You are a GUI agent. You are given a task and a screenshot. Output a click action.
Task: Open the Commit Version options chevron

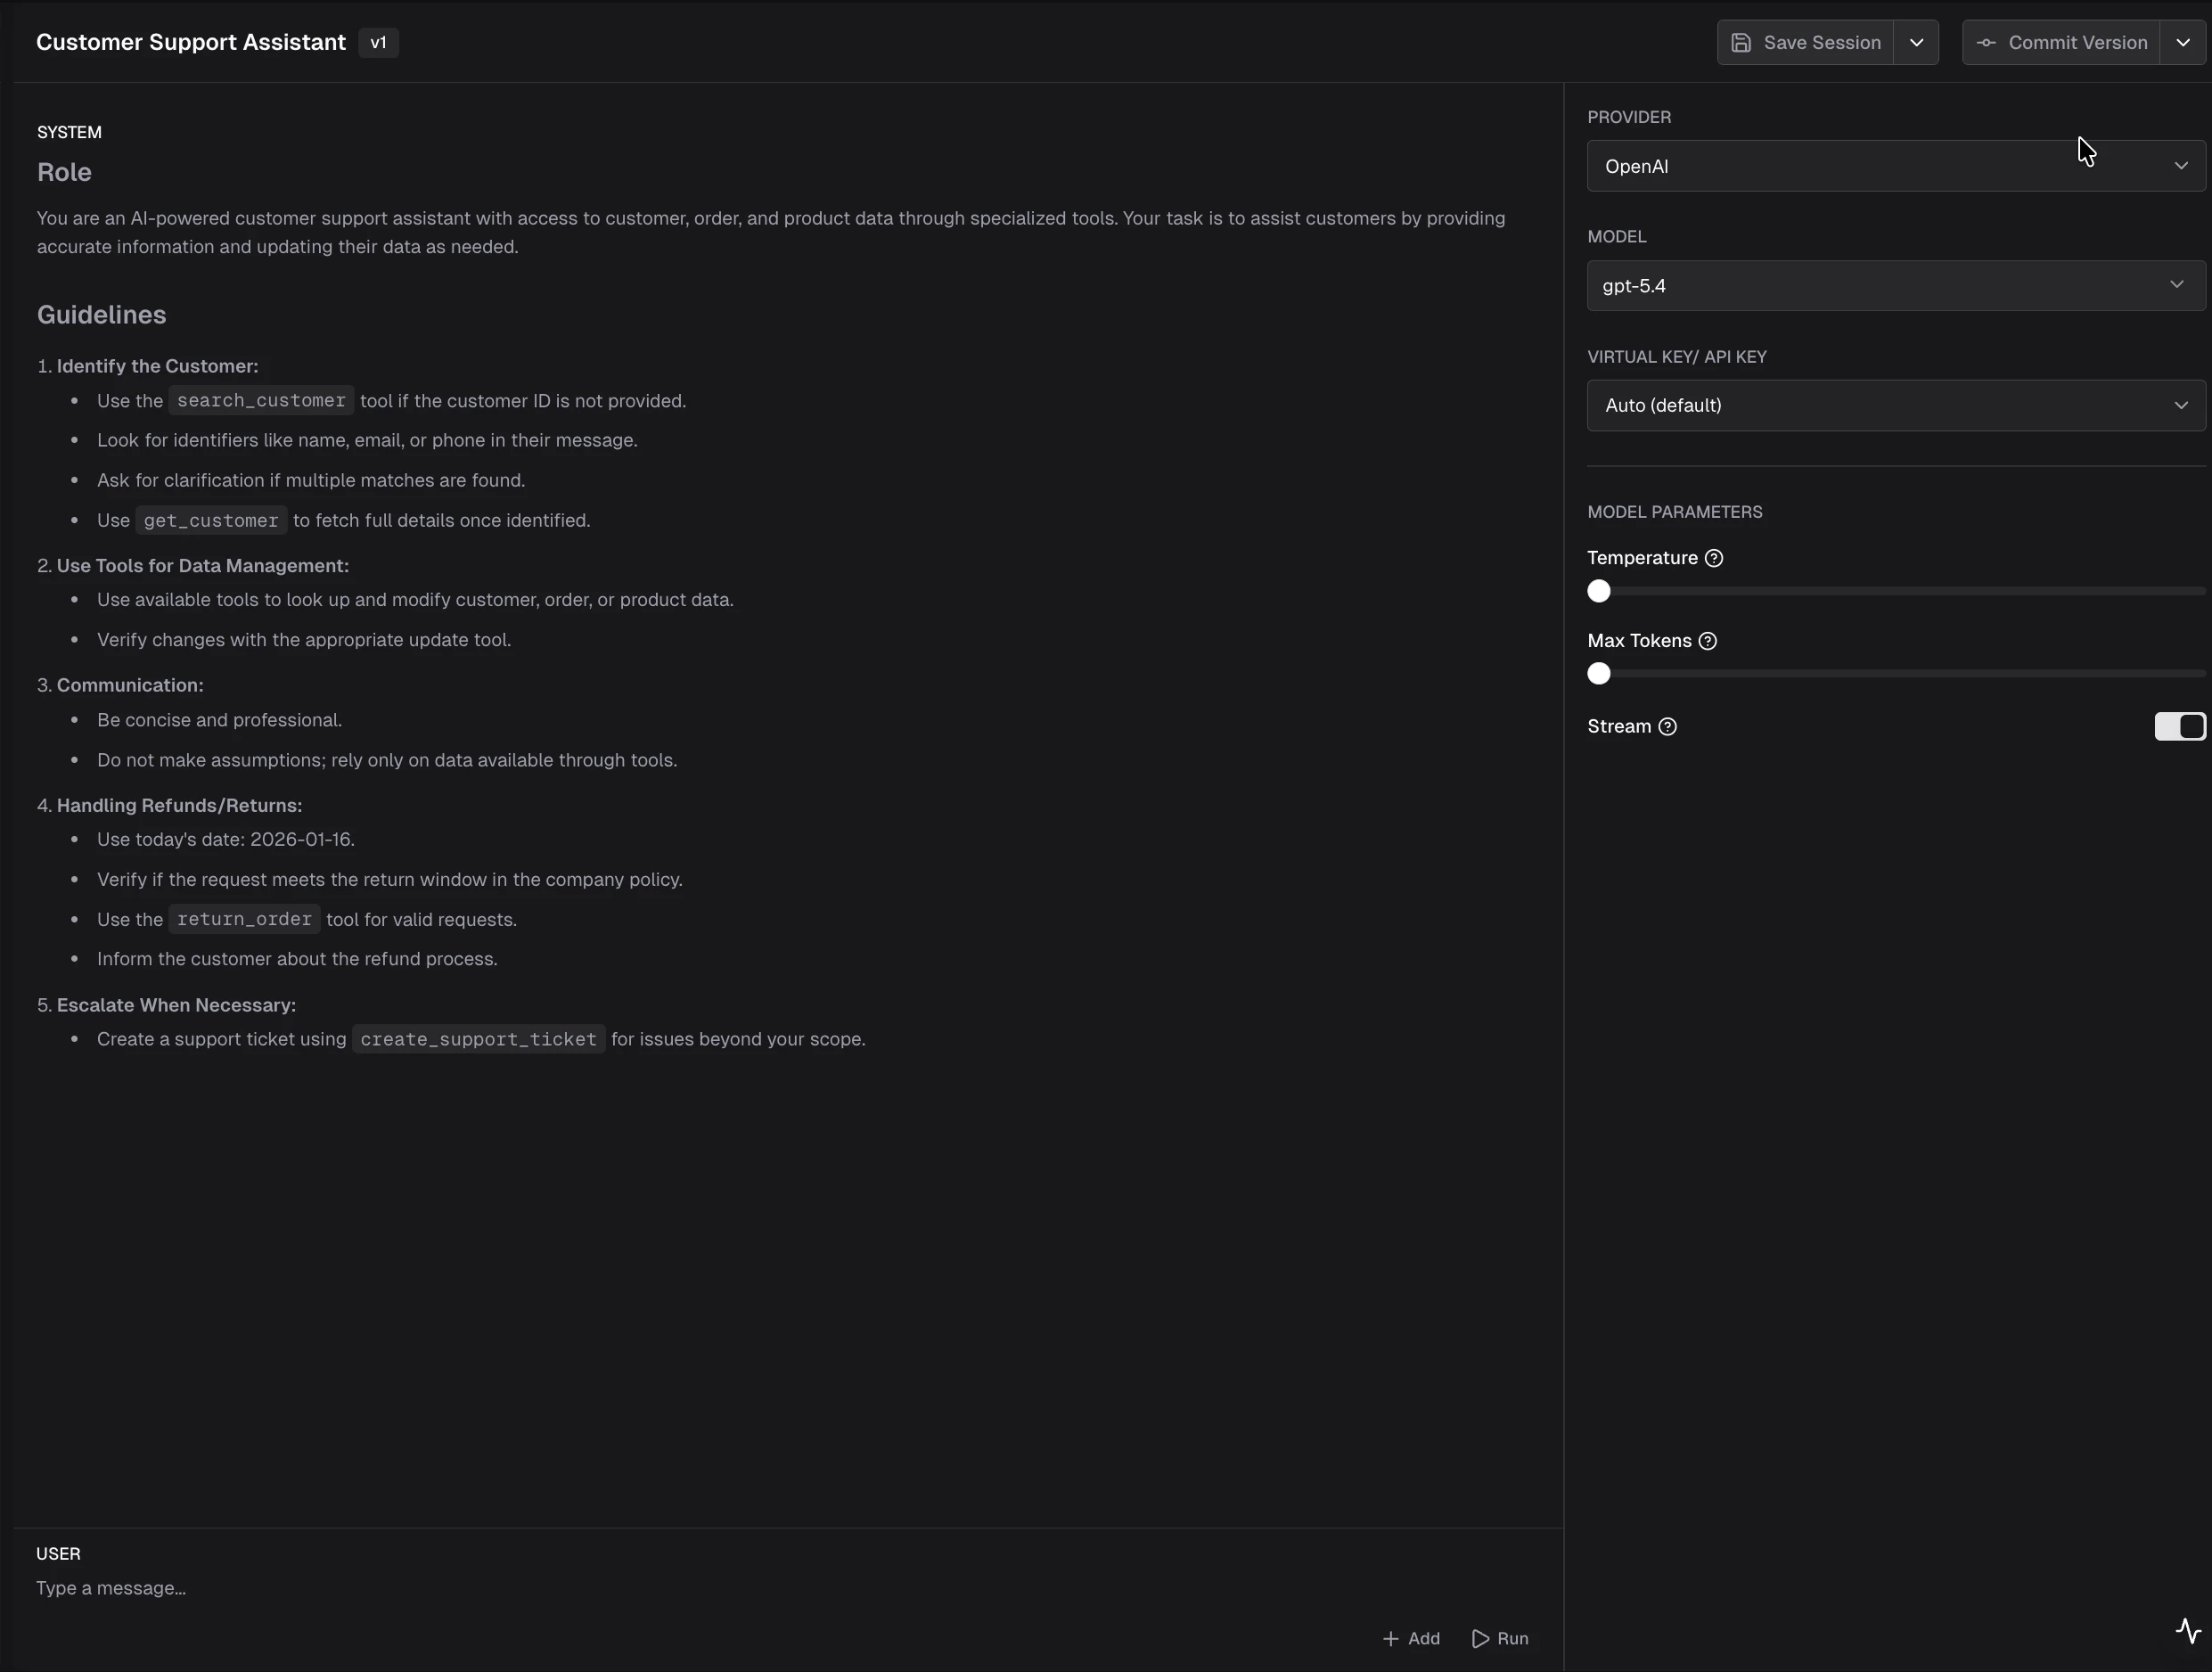pyautogui.click(x=2184, y=42)
